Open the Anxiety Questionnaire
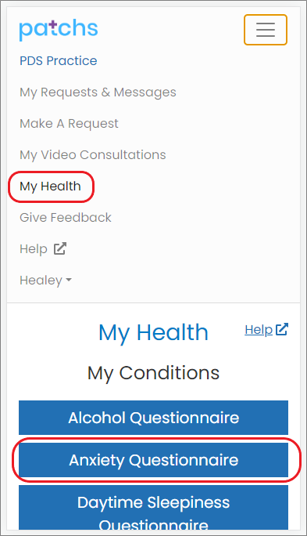This screenshot has height=536, width=307. tap(153, 460)
